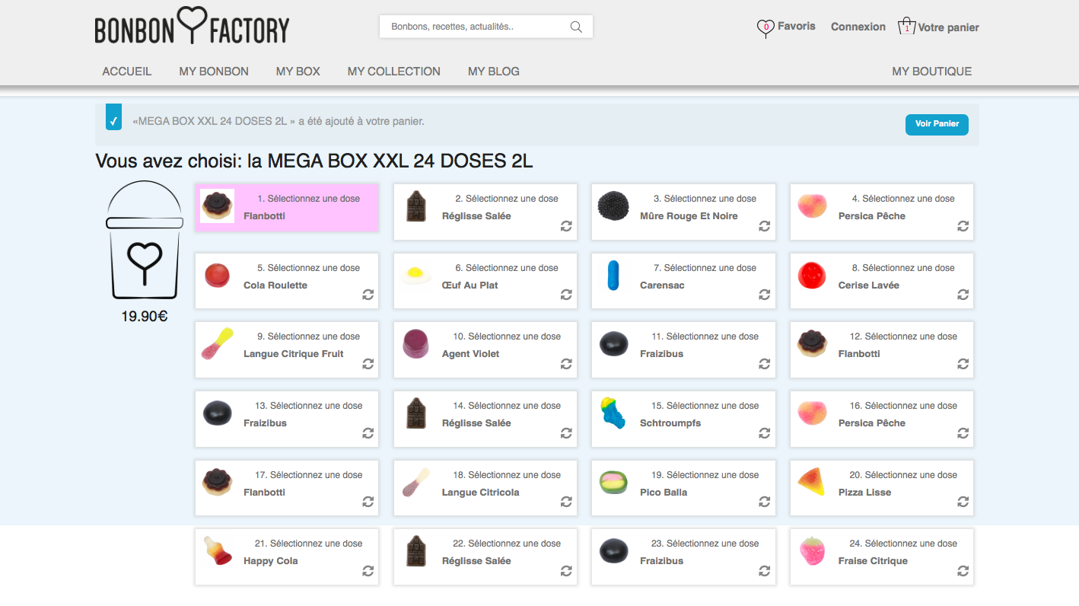Refresh the Réglisse Salée dose 2
1079x606 pixels.
pos(566,226)
